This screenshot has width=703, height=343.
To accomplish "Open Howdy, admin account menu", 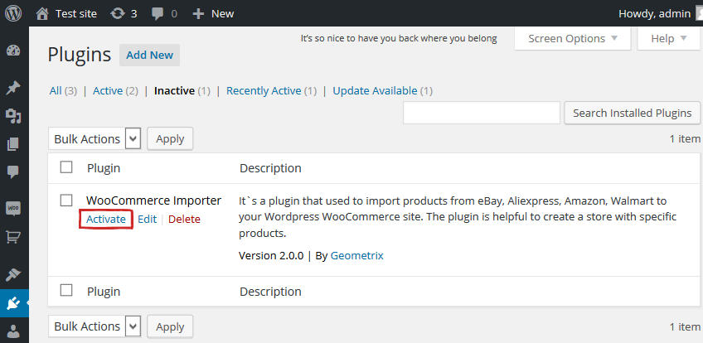I will pyautogui.click(x=660, y=14).
